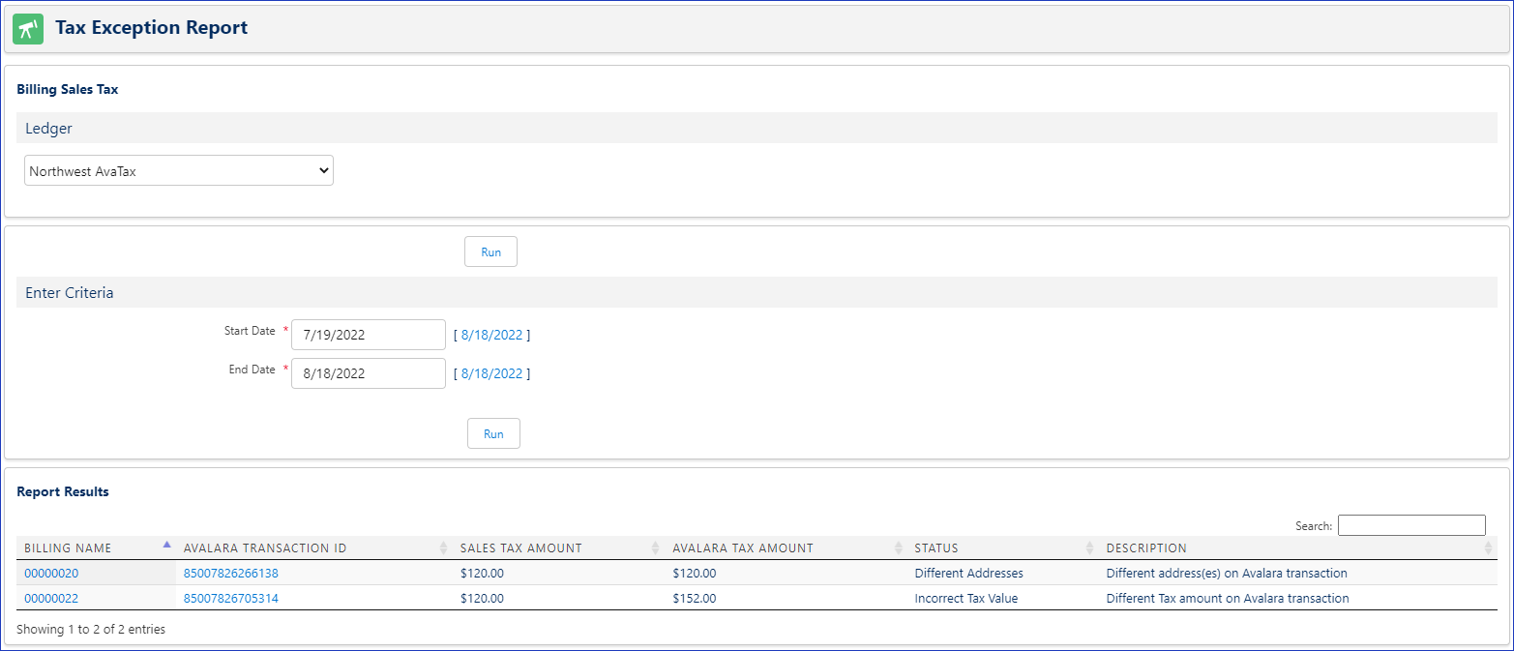This screenshot has width=1514, height=651.
Task: Open Avalara transaction 85007826266138
Action: click(x=230, y=573)
